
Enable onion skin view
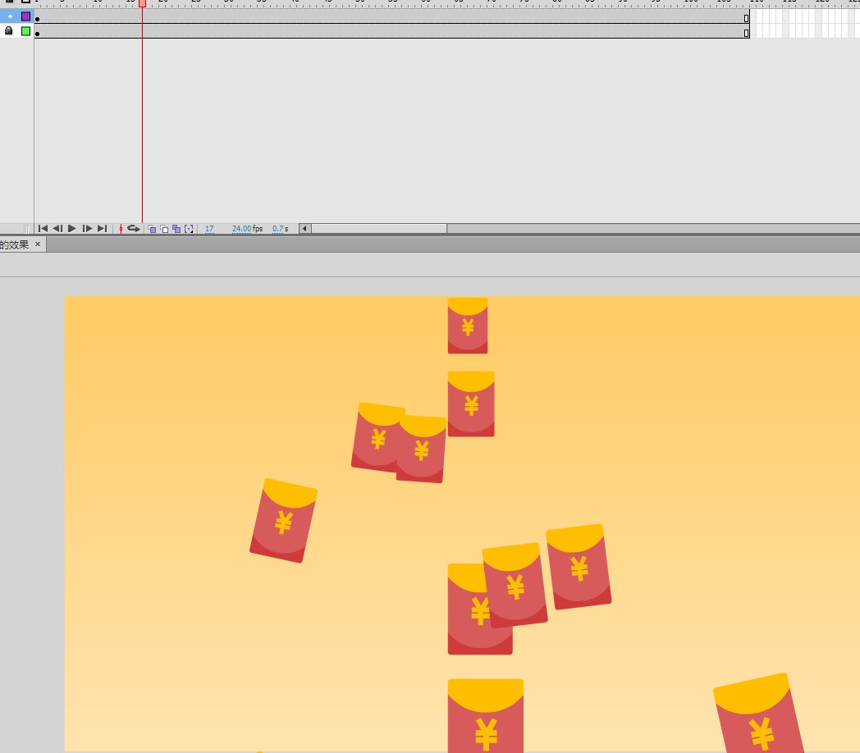pos(152,229)
